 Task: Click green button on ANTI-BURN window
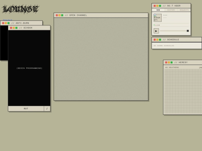tap(9, 23)
